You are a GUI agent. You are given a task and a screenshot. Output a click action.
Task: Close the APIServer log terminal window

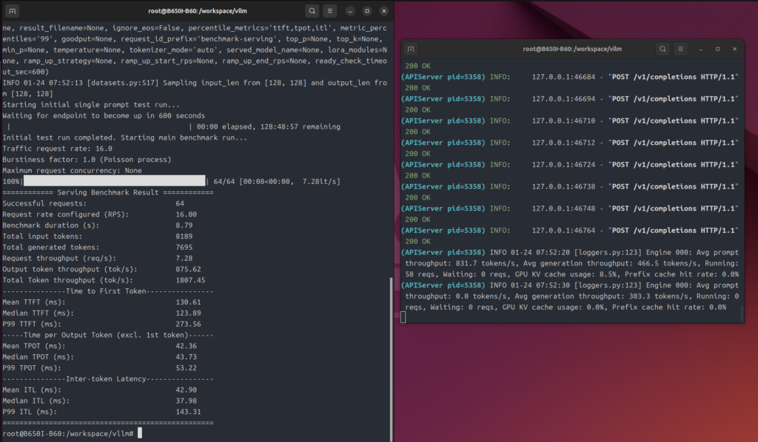pyautogui.click(x=734, y=49)
